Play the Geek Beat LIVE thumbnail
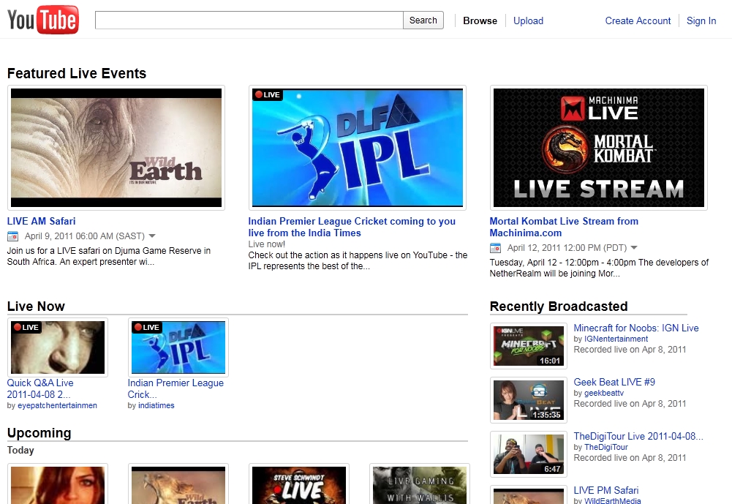Image resolution: width=732 pixels, height=504 pixels. coord(529,400)
